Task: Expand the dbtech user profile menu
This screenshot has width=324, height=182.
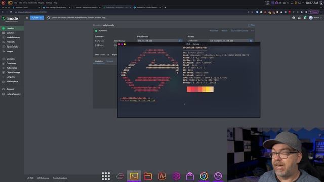Action: coord(315,18)
